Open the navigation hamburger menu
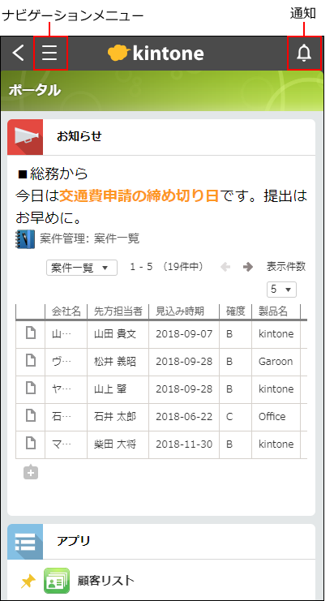This screenshot has height=601, width=334. (x=49, y=53)
